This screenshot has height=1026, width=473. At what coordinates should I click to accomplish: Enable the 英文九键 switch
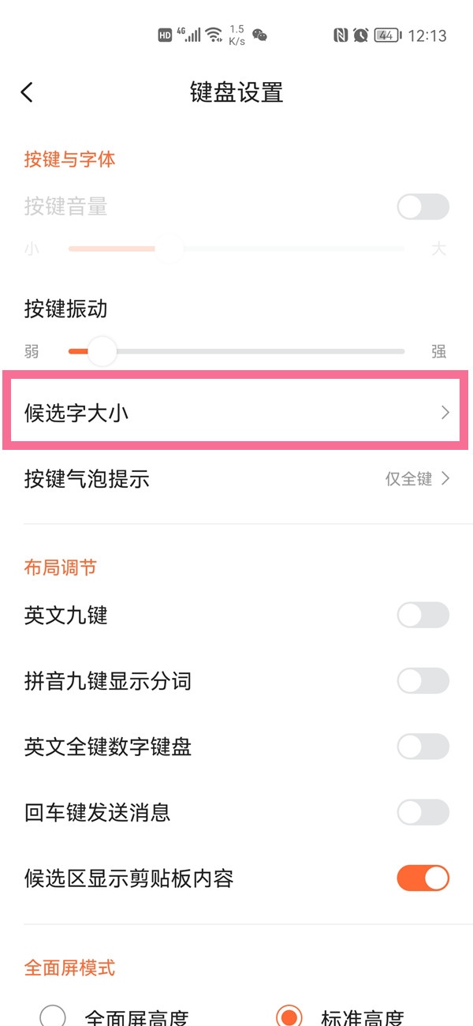pos(423,616)
